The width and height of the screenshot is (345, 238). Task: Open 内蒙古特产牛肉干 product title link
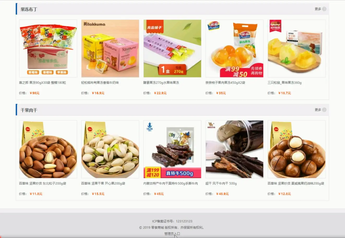click(170, 183)
